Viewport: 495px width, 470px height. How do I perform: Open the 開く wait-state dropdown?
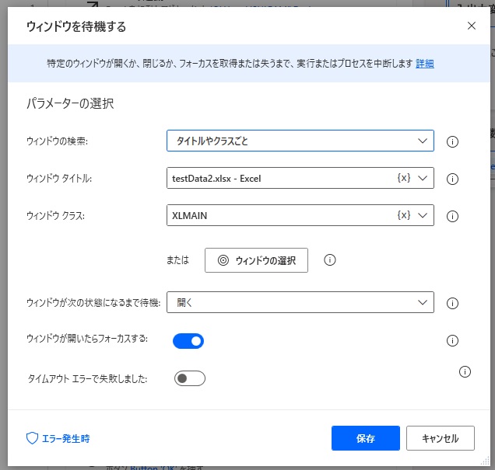[x=300, y=302]
